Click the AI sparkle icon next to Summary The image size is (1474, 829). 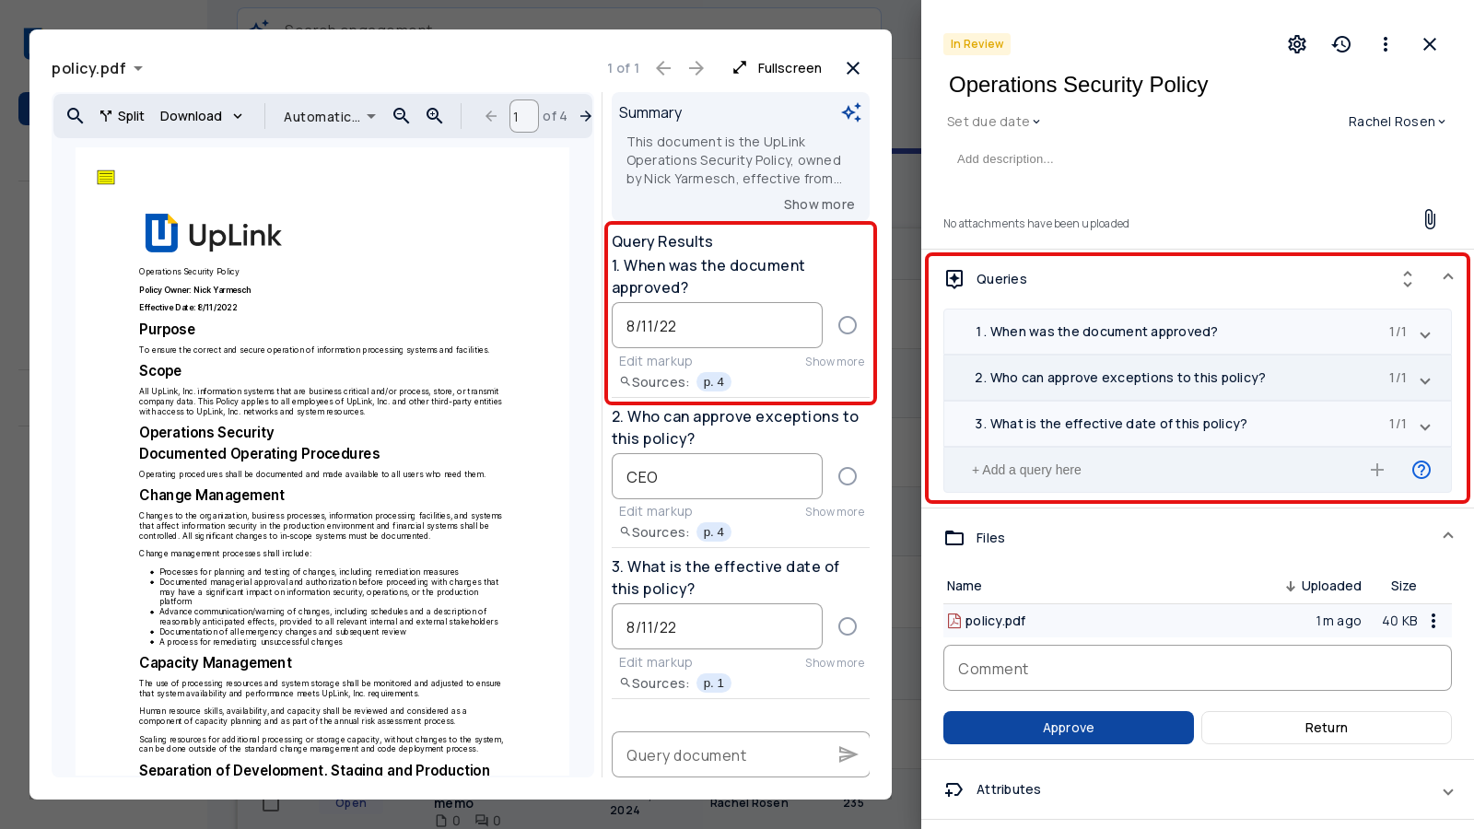coord(851,112)
